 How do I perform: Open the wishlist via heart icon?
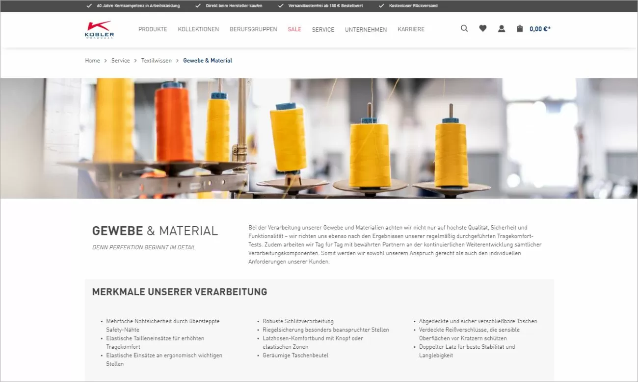482,28
